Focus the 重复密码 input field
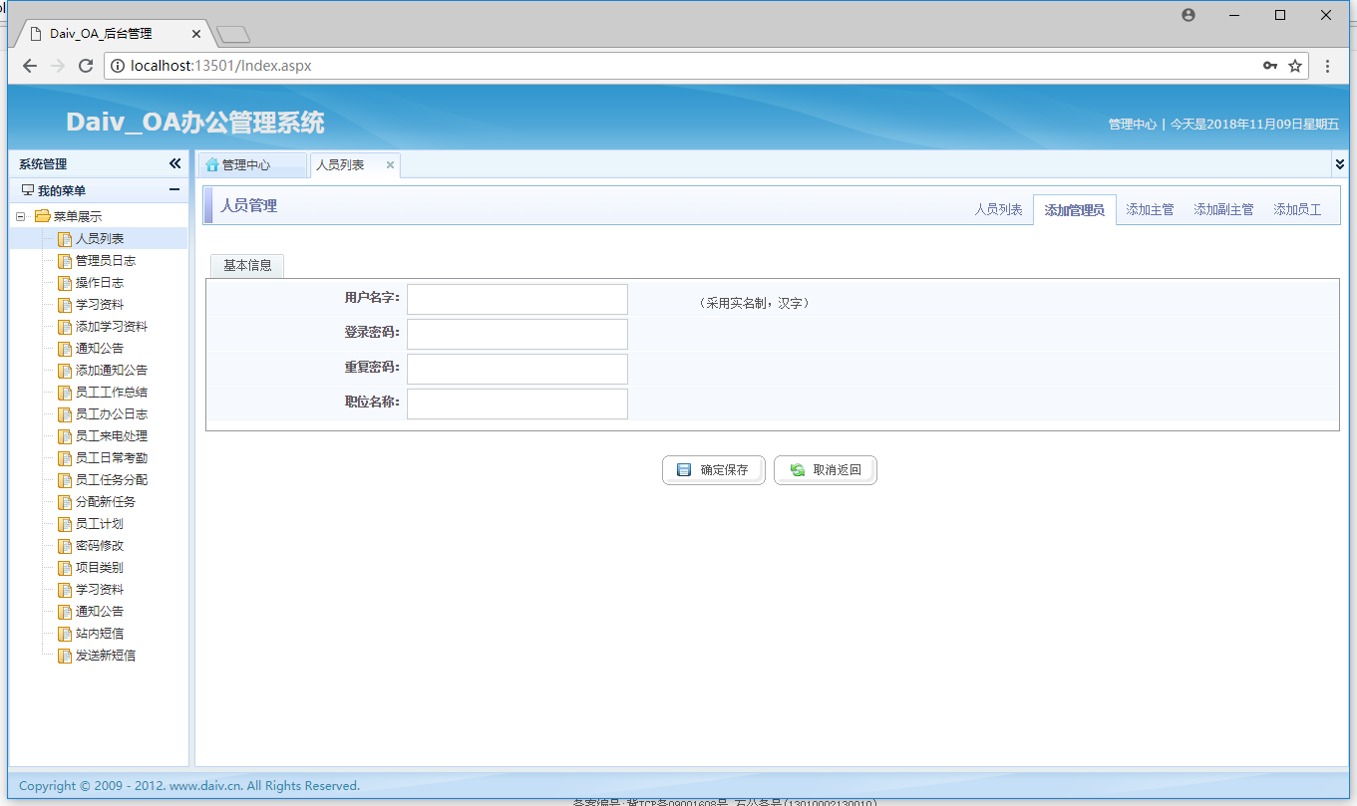The width and height of the screenshot is (1357, 806). (x=517, y=370)
